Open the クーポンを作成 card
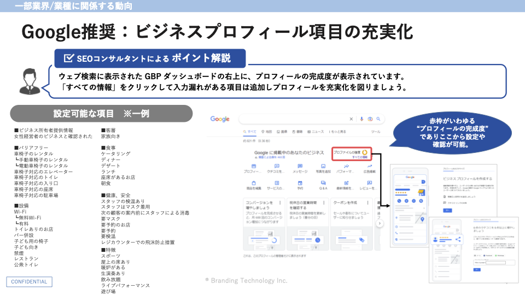 (352, 224)
